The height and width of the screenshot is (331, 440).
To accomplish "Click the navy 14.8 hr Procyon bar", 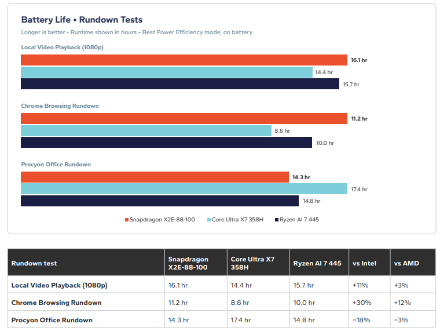I will (x=160, y=201).
